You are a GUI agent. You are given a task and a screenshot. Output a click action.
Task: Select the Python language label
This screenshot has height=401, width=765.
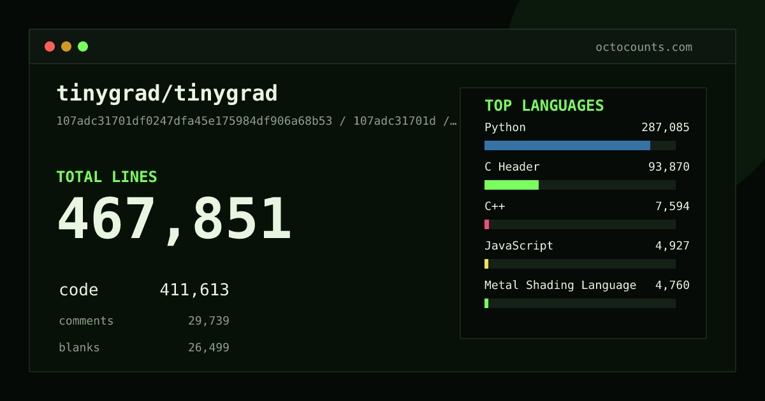coord(505,127)
